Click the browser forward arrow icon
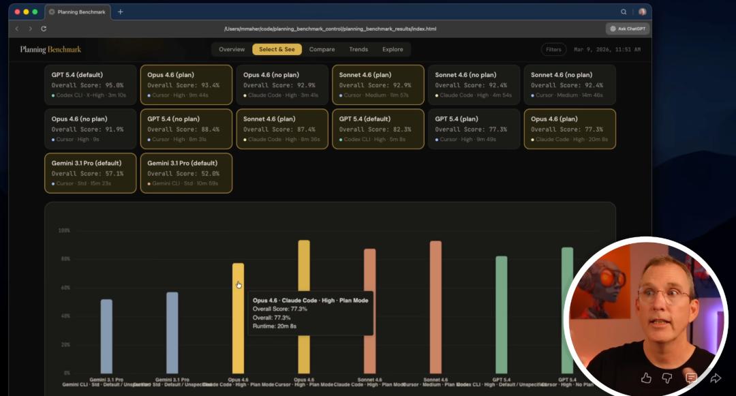 point(31,29)
